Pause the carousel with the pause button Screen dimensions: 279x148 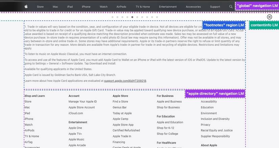click(270, 17)
